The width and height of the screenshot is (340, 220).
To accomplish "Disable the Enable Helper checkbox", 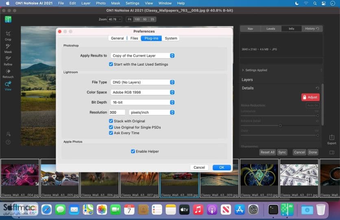I will tap(133, 152).
